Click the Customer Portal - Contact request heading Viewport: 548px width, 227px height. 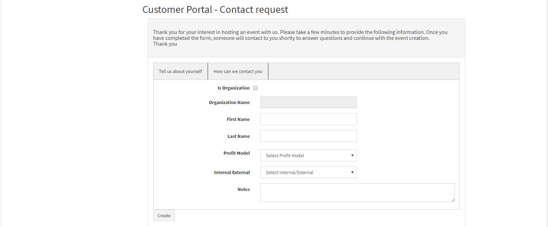(x=215, y=9)
